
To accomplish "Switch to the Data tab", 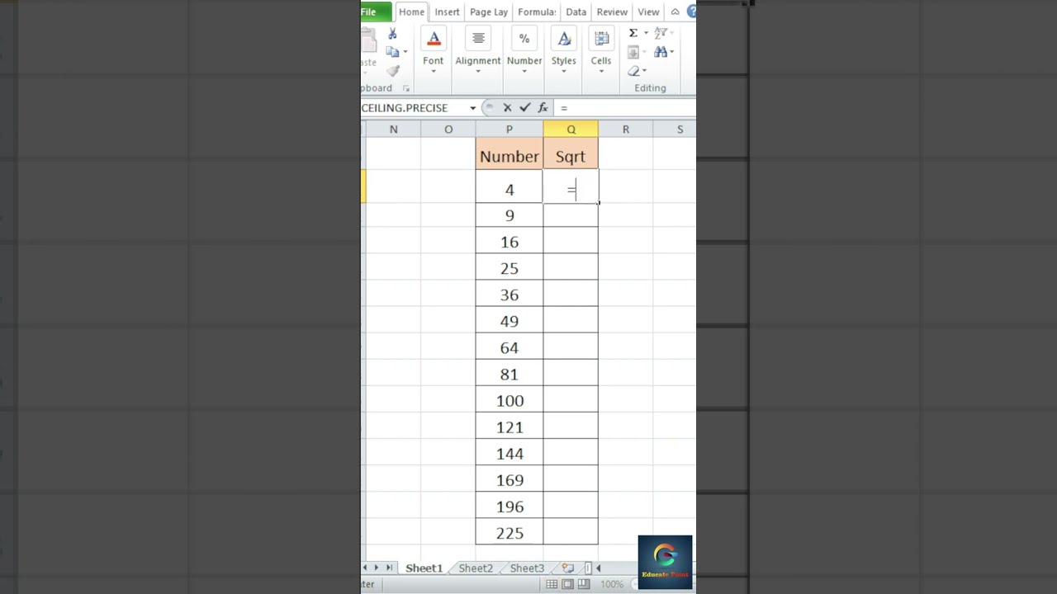I will point(576,12).
